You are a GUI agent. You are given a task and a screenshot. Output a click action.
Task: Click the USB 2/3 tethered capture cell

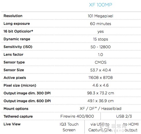point(124,116)
